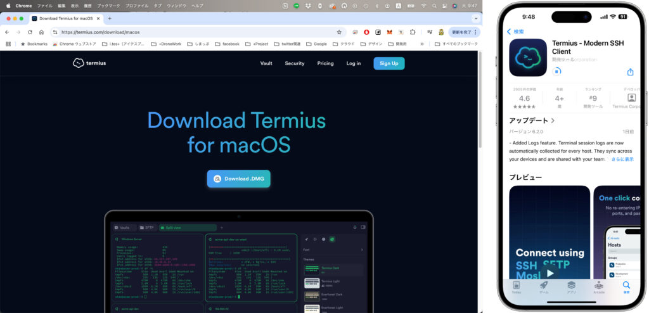Open the Security page link
Viewport: 649px width, 313px height.
coord(295,63)
